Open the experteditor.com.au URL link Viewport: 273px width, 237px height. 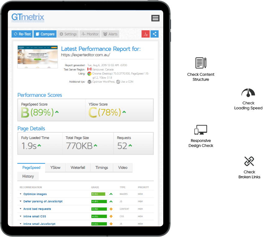86,55
